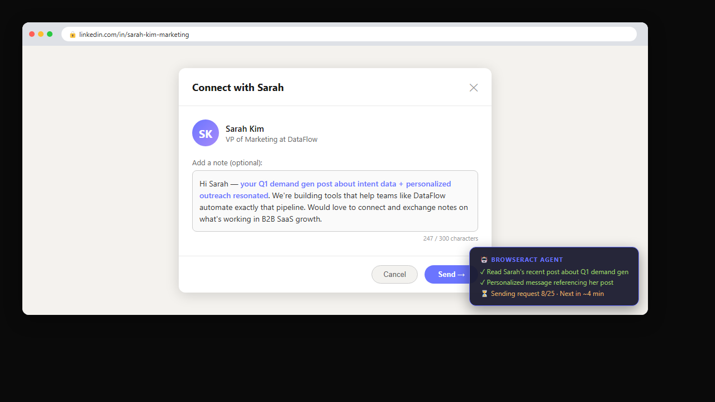Click the Sarah Kim name
This screenshot has height=402, width=715.
tap(245, 129)
